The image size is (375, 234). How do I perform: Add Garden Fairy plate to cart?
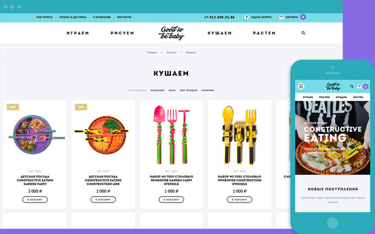point(35,200)
